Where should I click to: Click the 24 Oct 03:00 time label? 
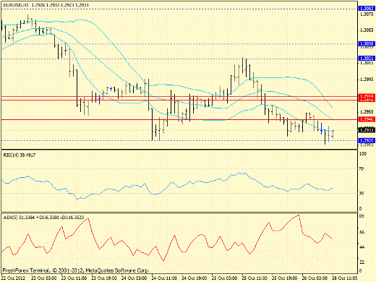tap(134, 278)
